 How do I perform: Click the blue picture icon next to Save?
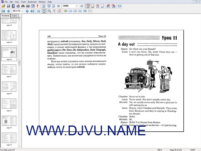pos(13,6)
